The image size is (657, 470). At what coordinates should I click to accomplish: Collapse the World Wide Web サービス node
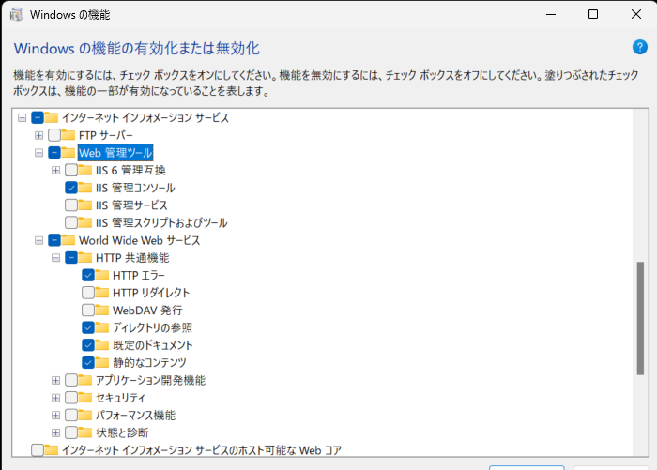(39, 240)
